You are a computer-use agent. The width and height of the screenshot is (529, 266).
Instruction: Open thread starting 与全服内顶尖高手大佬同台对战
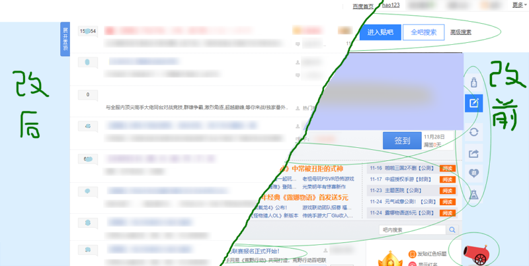click(197, 108)
